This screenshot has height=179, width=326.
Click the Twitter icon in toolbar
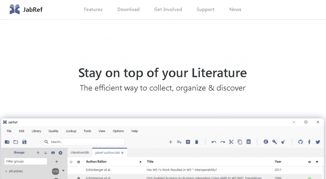click(318, 142)
